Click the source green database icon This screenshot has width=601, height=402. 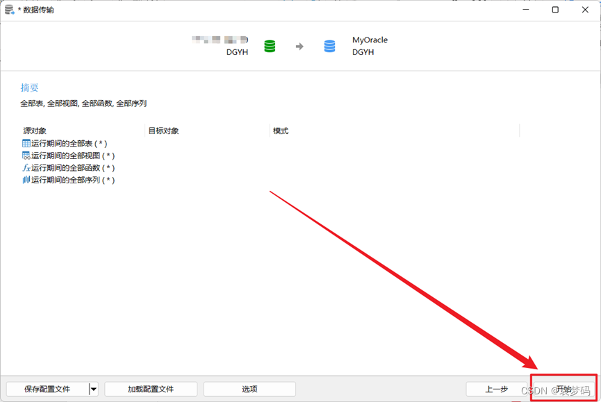[x=271, y=47]
